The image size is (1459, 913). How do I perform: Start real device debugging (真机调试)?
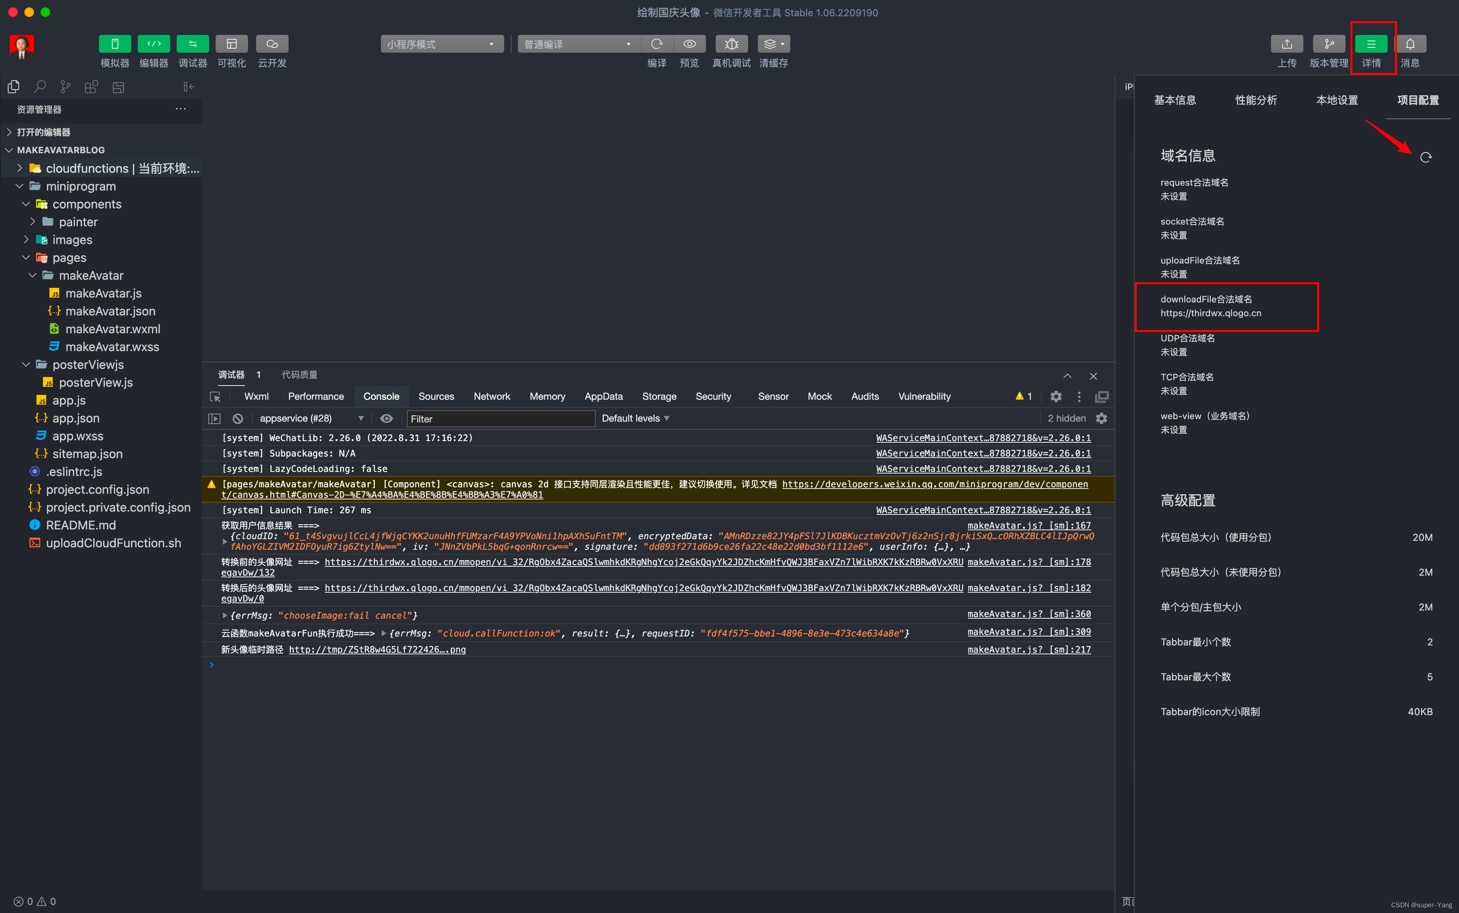732,43
